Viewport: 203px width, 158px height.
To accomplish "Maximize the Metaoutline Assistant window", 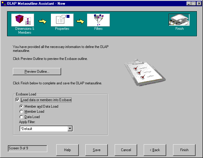I will click(x=193, y=4).
